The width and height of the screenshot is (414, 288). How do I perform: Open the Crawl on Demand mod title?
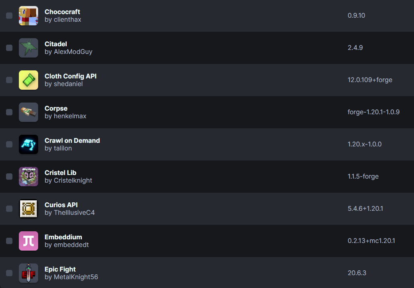pos(72,140)
